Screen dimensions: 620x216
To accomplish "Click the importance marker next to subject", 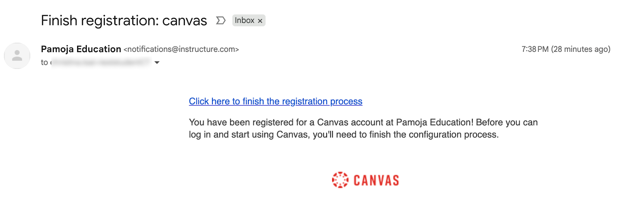I will pyautogui.click(x=220, y=20).
